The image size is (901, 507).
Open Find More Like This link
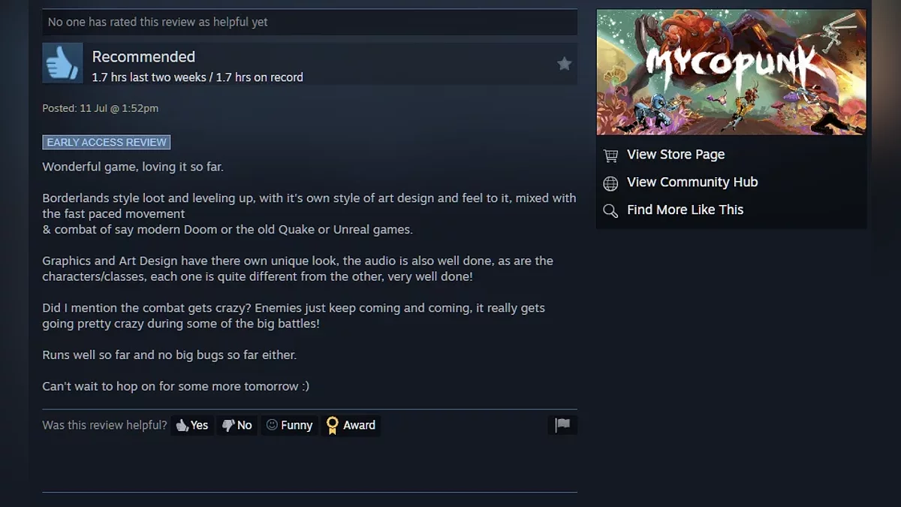pyautogui.click(x=685, y=210)
